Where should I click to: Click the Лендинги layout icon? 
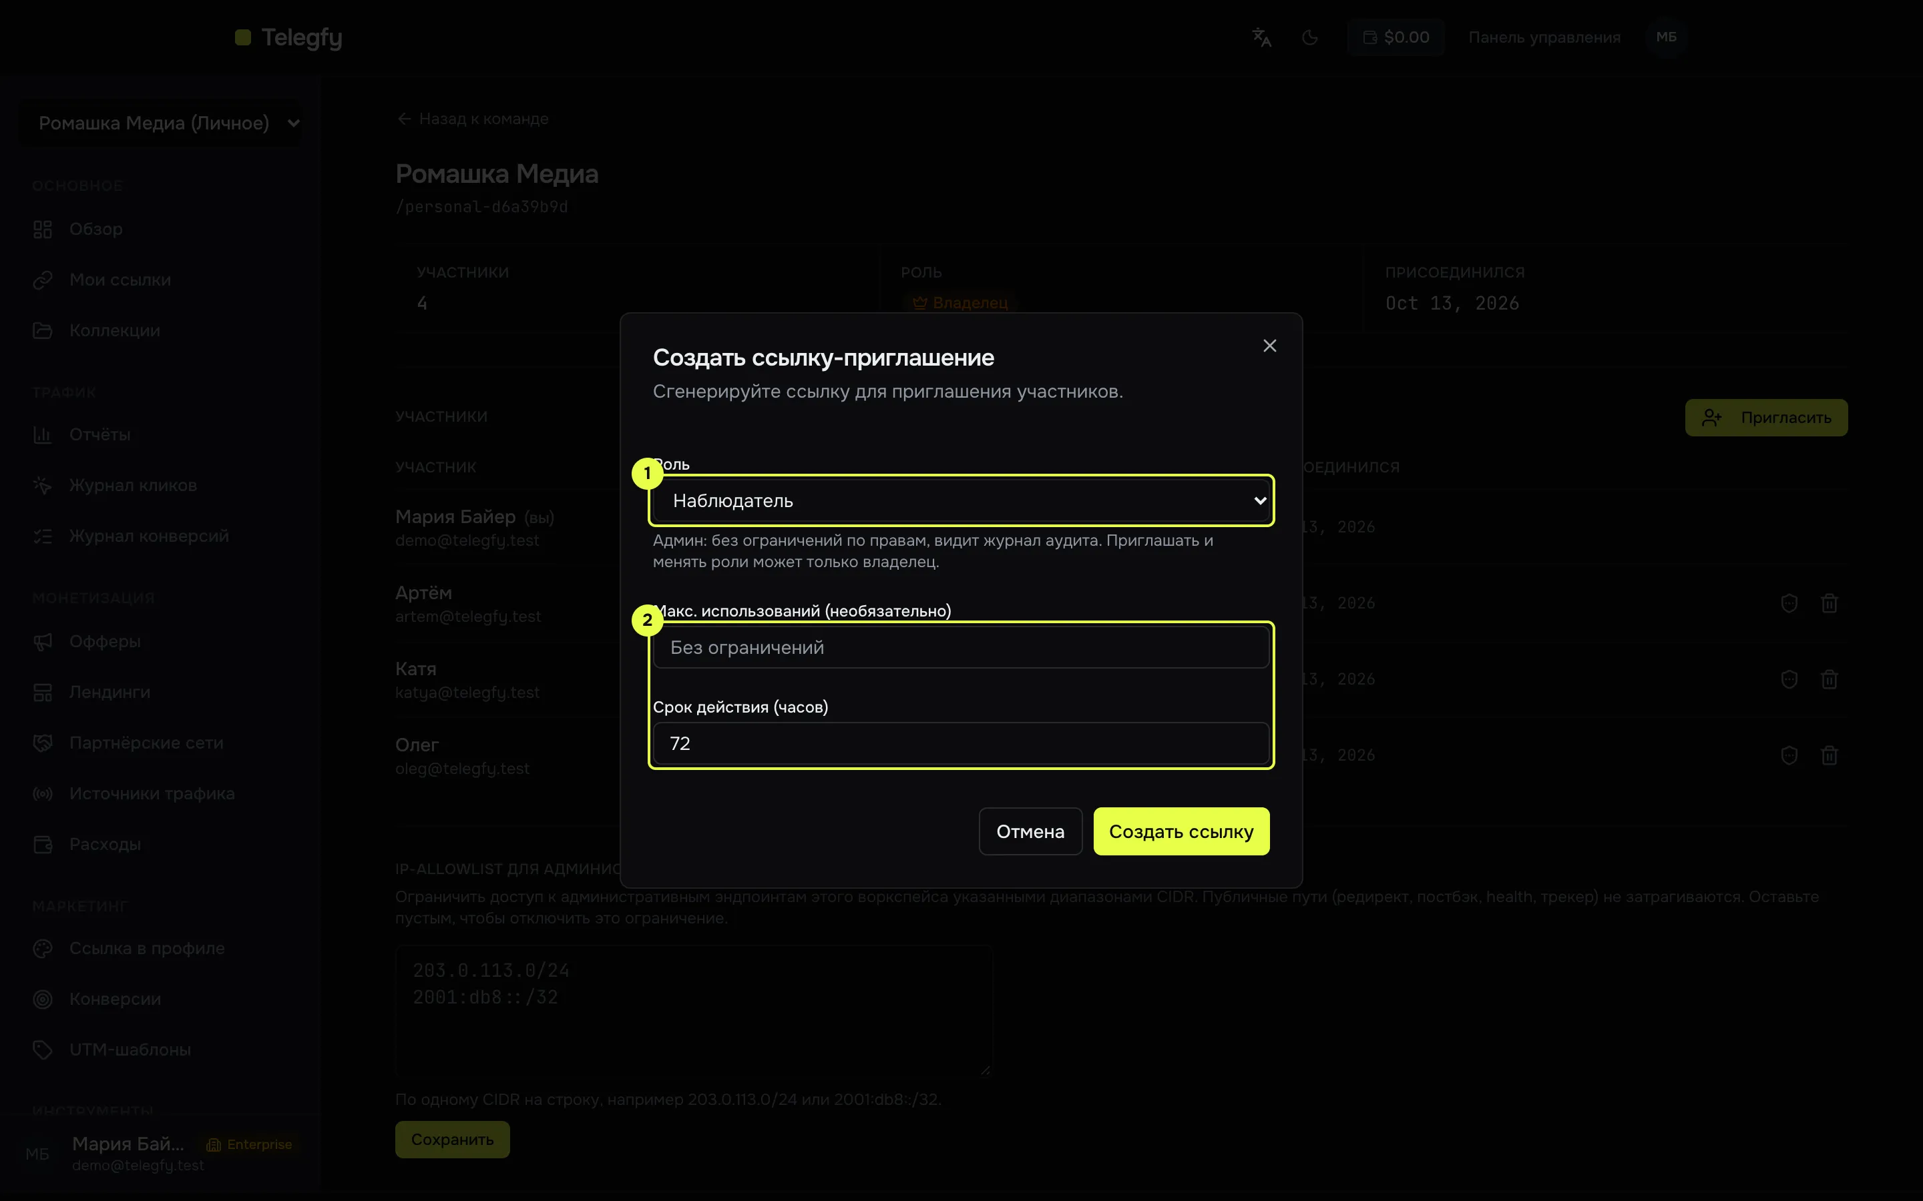coord(43,693)
